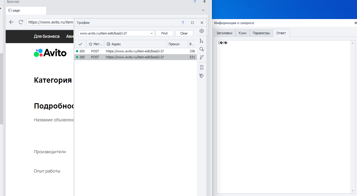
Task: Open Traffic panel help question mark
Action: 183,23
